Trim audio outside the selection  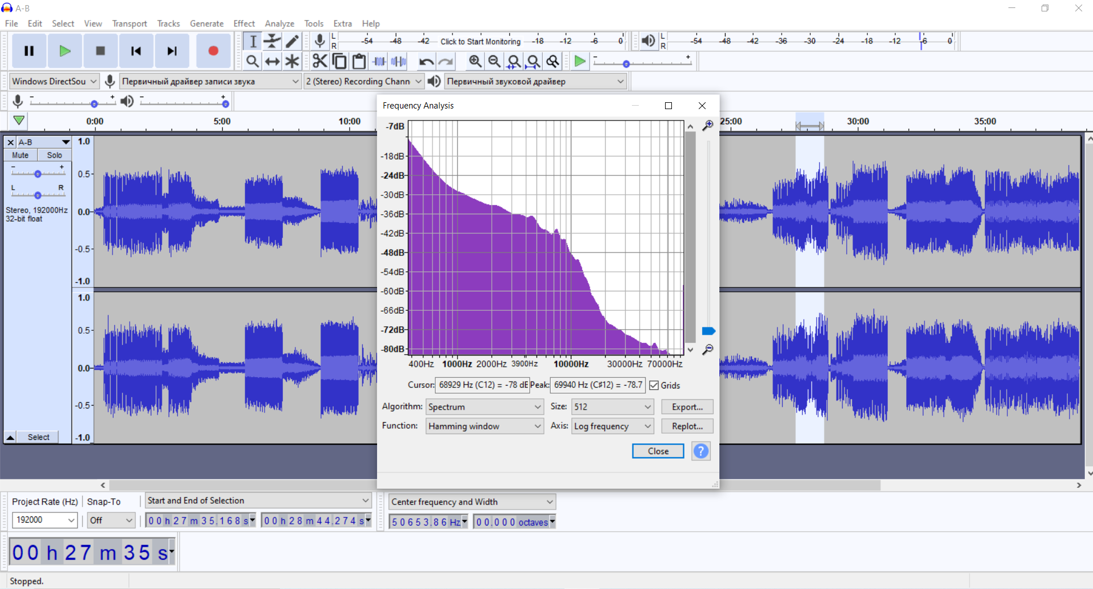coord(379,61)
